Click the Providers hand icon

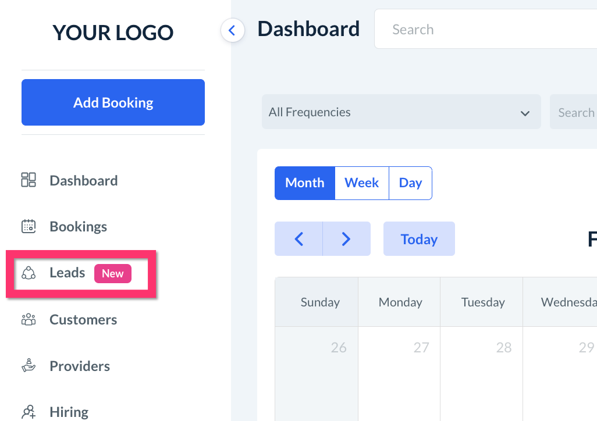click(29, 366)
